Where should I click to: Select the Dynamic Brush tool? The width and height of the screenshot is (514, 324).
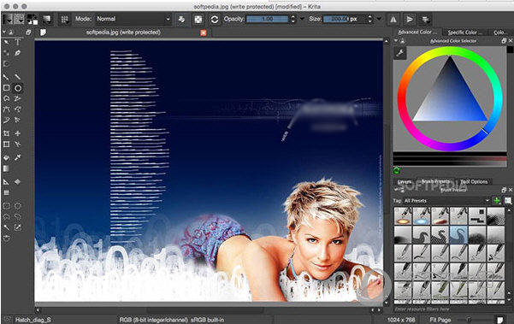pyautogui.click(x=6, y=120)
